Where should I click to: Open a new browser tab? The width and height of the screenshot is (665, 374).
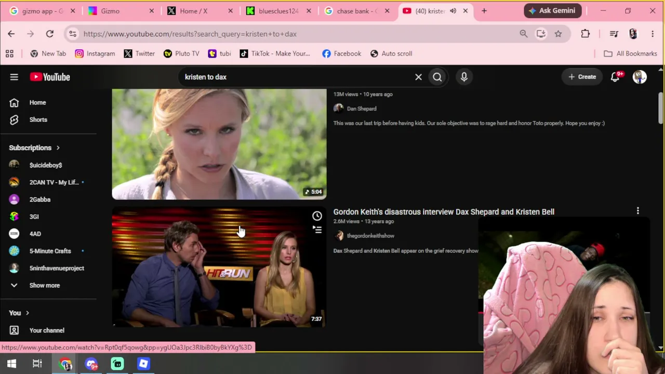click(484, 11)
